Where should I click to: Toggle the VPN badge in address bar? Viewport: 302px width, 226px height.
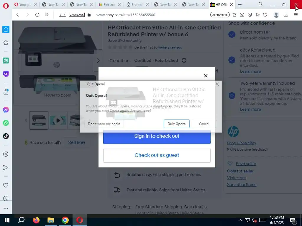click(x=63, y=15)
